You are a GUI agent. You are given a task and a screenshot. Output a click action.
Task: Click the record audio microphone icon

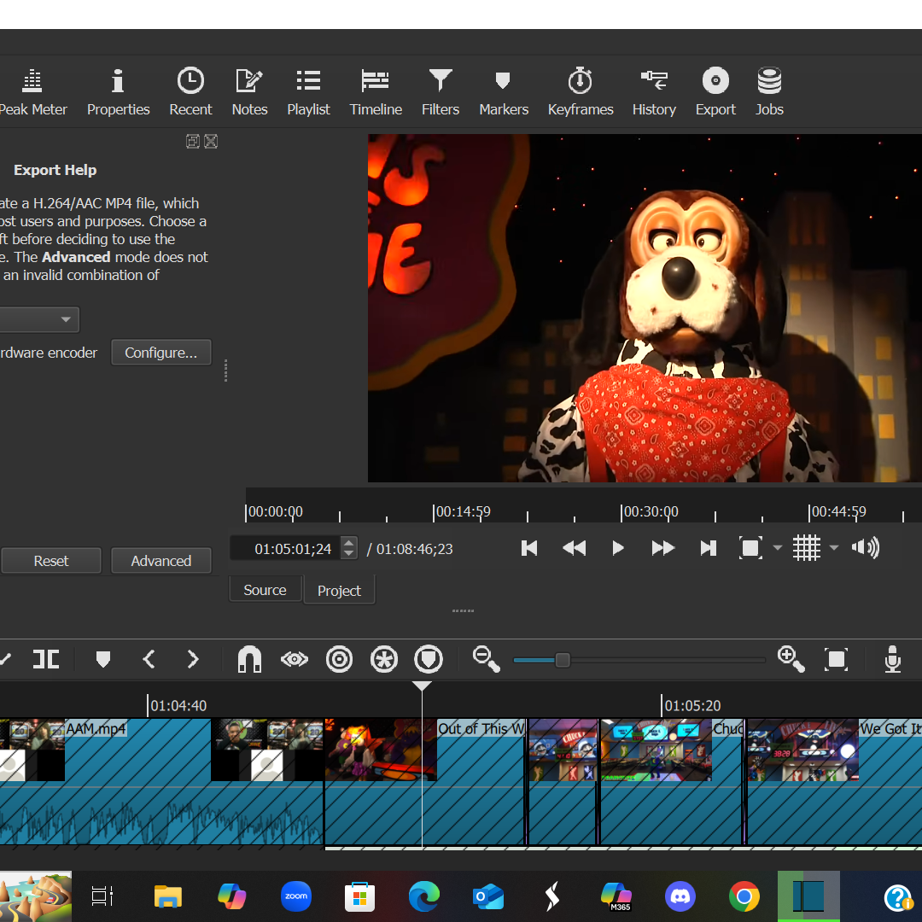coord(892,659)
